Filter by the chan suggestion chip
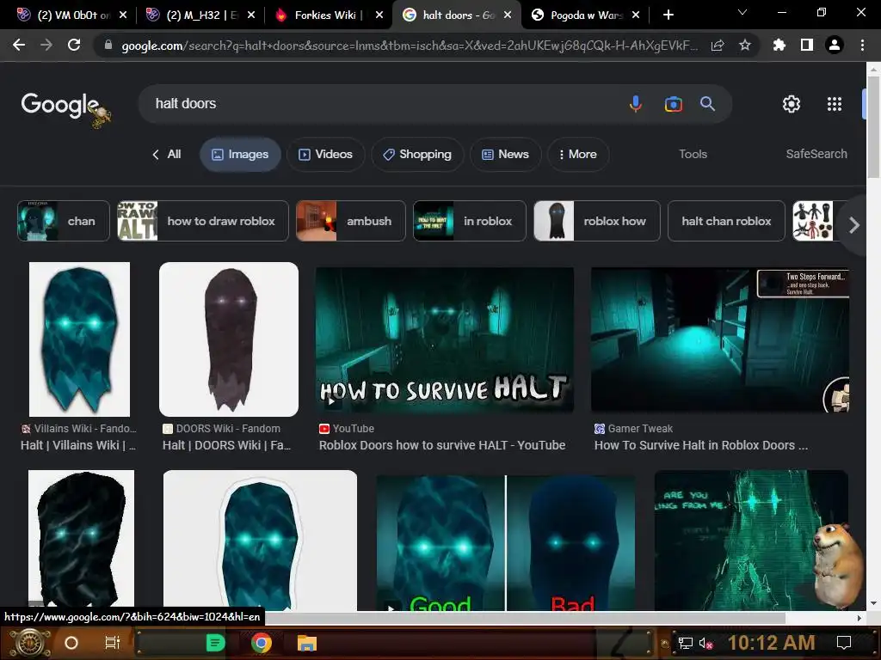The height and width of the screenshot is (660, 881). (64, 221)
